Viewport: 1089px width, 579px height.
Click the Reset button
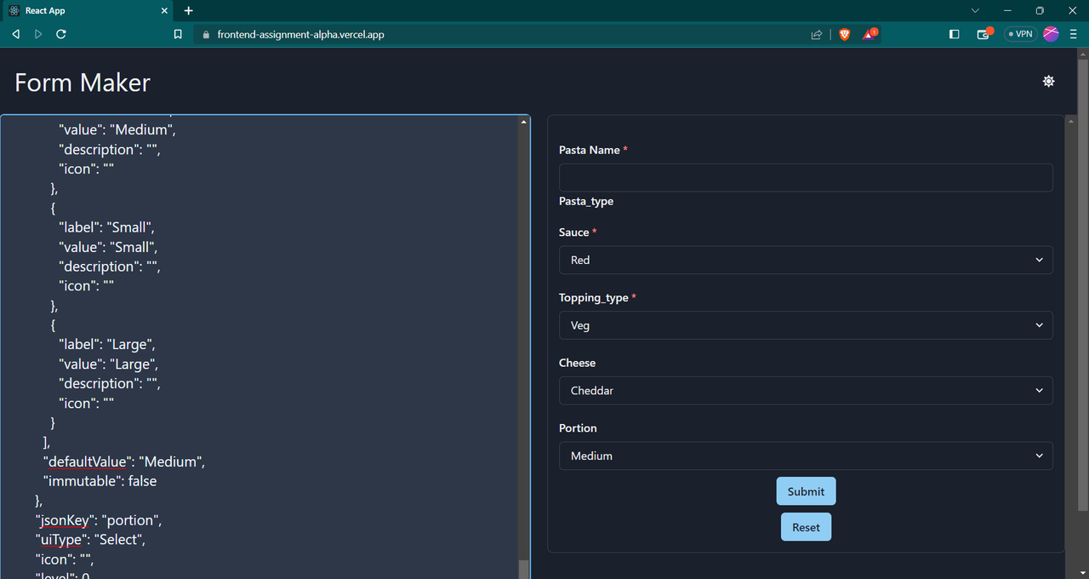(806, 527)
